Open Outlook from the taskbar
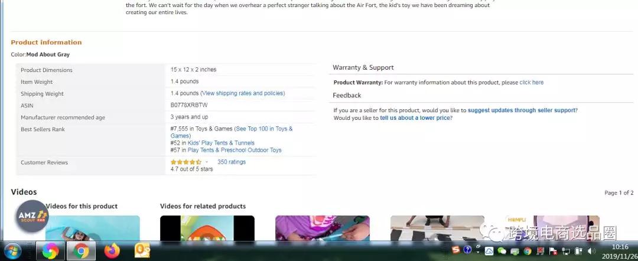 [142, 251]
